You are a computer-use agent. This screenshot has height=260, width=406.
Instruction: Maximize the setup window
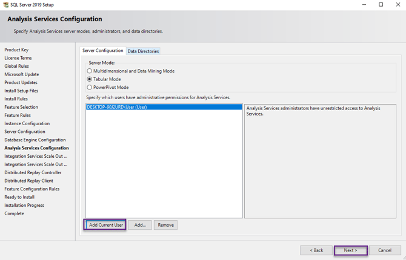[x=381, y=5]
